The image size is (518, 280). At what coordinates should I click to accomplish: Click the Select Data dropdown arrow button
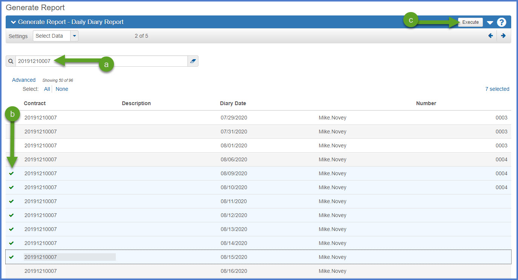tap(74, 36)
